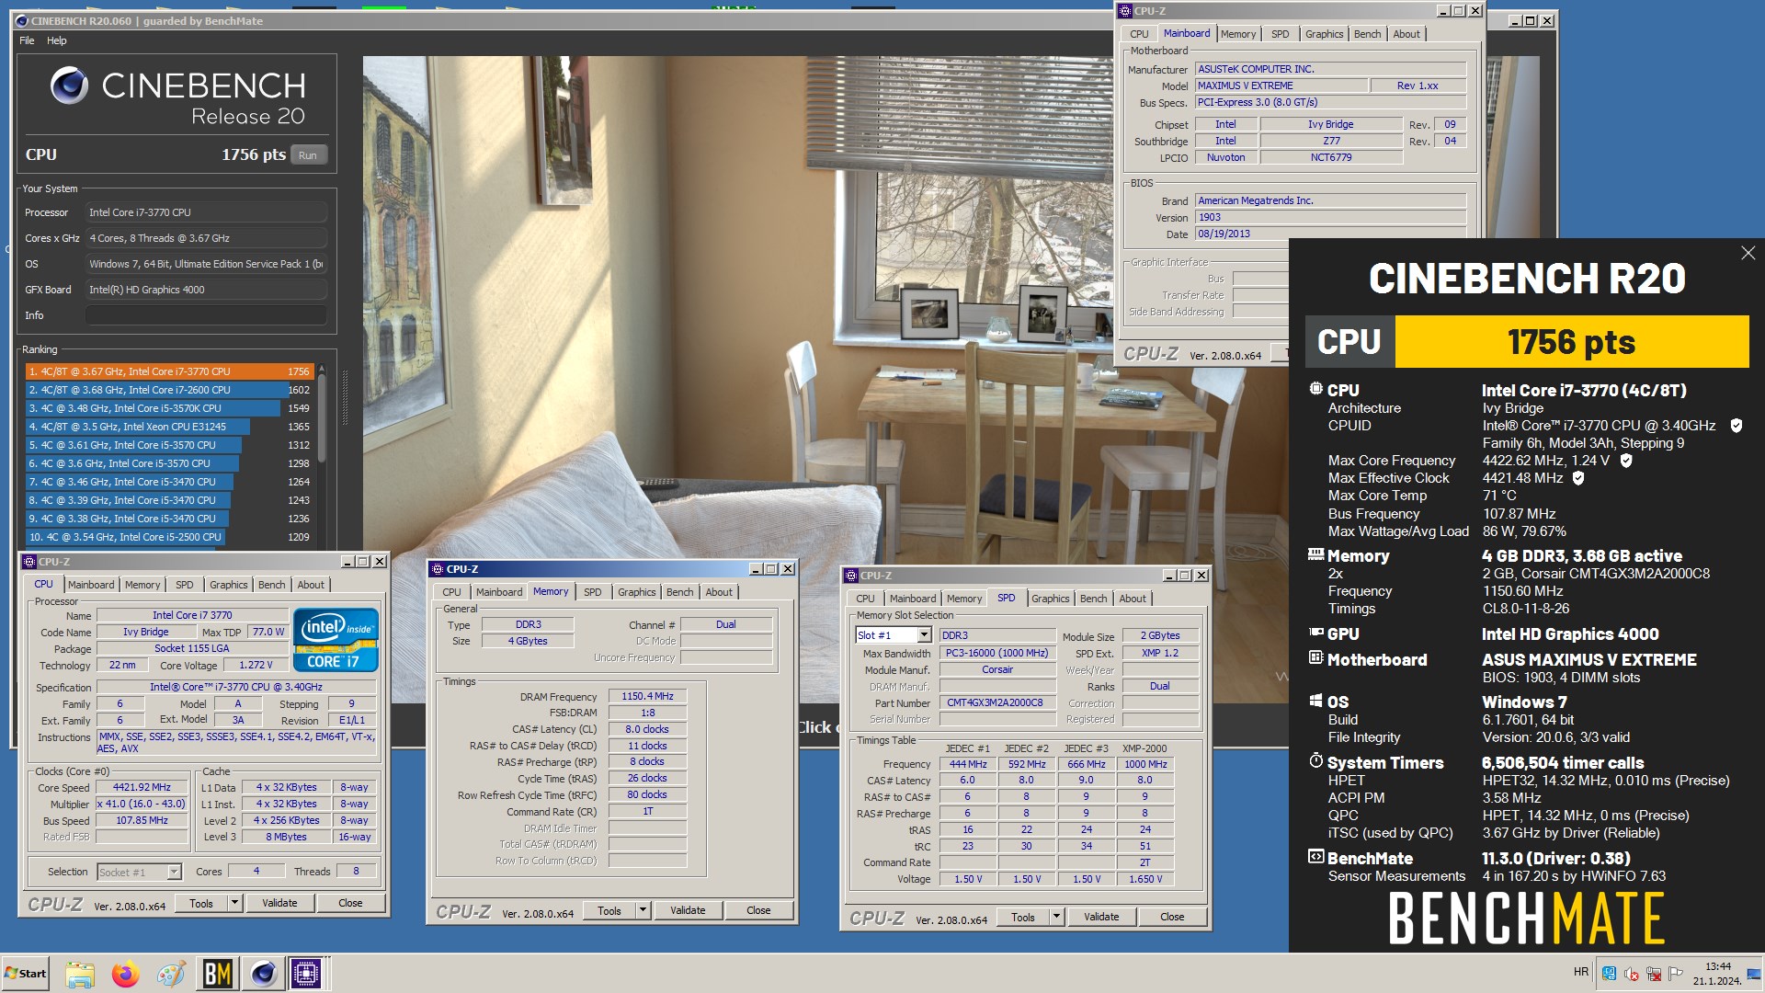Open Paint from the taskbar
The image size is (1765, 993).
171,973
